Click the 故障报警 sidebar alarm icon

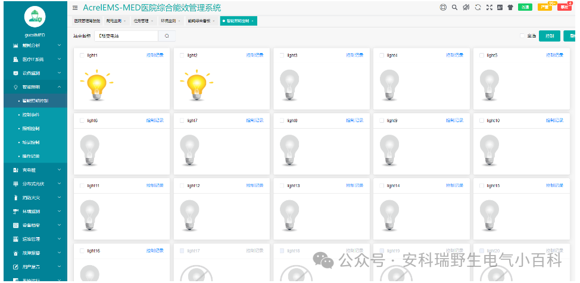pos(15,253)
